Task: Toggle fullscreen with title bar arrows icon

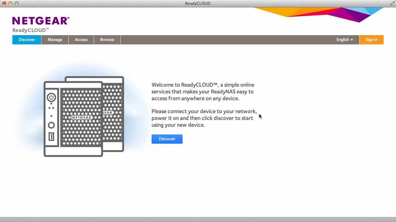Action: pos(392,3)
